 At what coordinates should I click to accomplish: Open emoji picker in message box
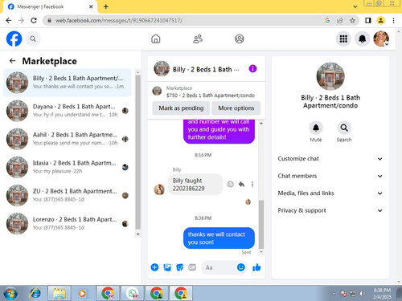point(241,267)
